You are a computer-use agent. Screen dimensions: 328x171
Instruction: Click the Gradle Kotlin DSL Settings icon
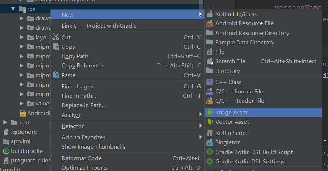pyautogui.click(x=210, y=161)
